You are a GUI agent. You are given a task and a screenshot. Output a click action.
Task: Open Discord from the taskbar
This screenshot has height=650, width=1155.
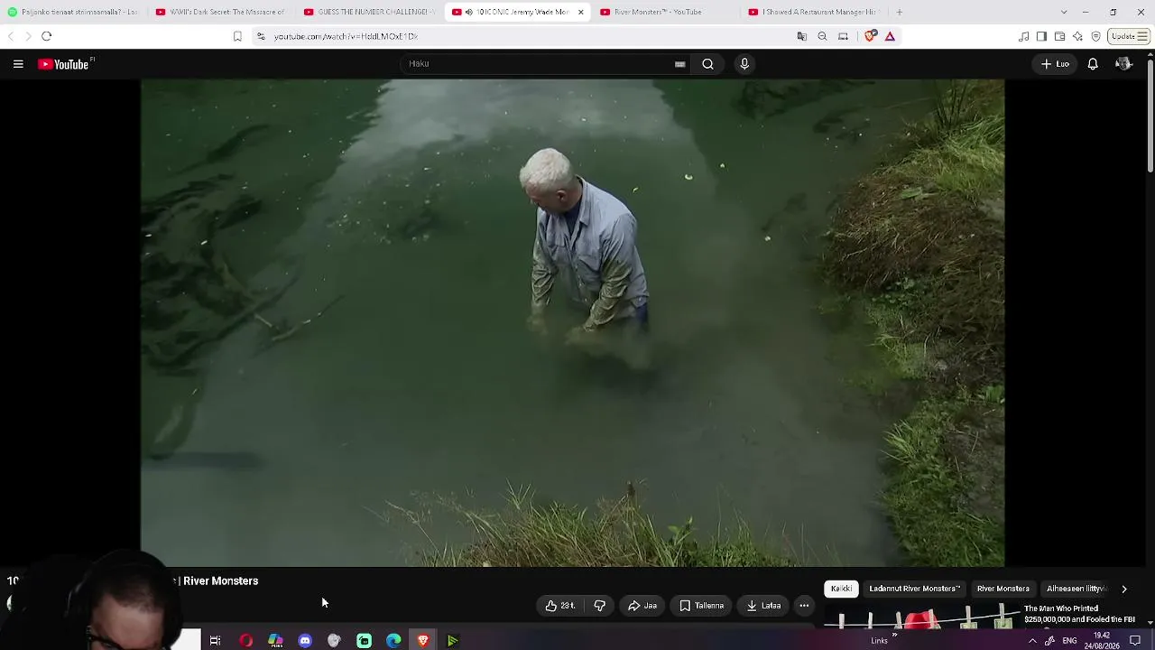[305, 641]
